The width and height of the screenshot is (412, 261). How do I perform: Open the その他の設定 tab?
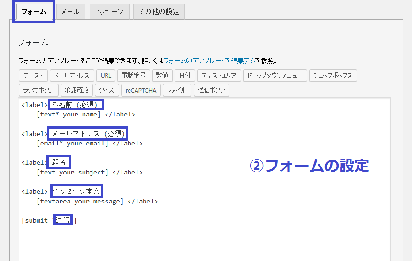159,12
